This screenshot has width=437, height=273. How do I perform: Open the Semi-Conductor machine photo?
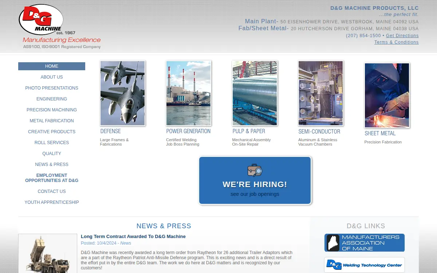[321, 93]
